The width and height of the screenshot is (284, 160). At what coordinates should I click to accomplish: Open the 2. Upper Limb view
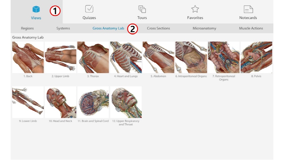pyautogui.click(x=61, y=57)
